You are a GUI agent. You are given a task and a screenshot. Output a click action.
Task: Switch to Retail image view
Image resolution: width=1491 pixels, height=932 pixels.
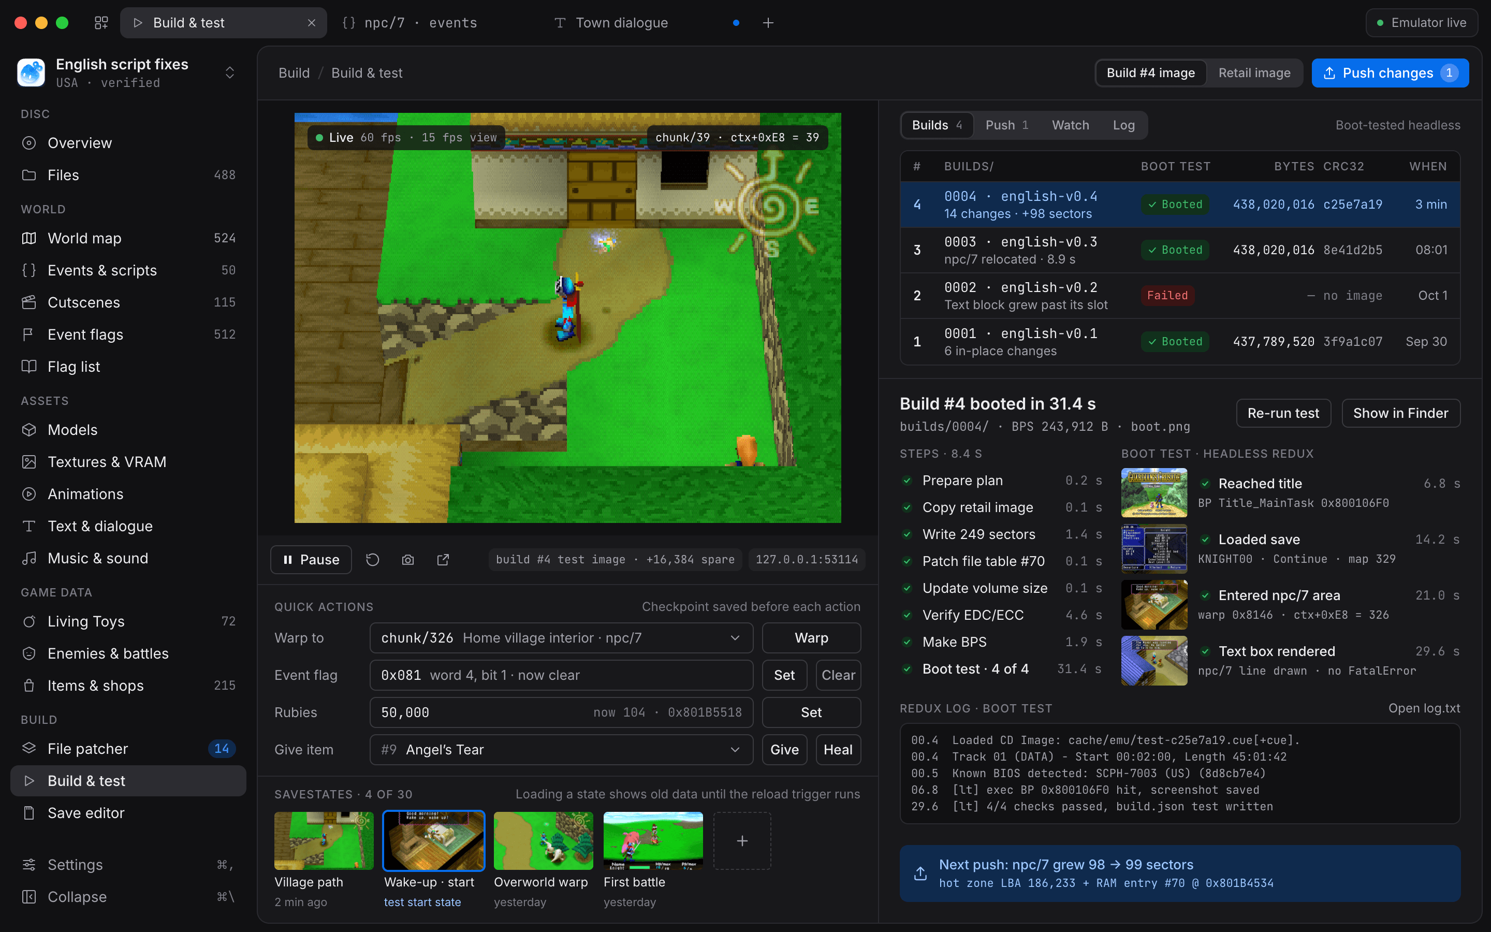click(x=1254, y=72)
